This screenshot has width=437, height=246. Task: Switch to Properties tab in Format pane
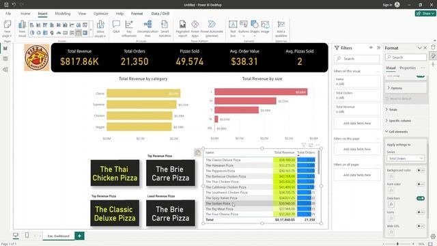[408, 68]
